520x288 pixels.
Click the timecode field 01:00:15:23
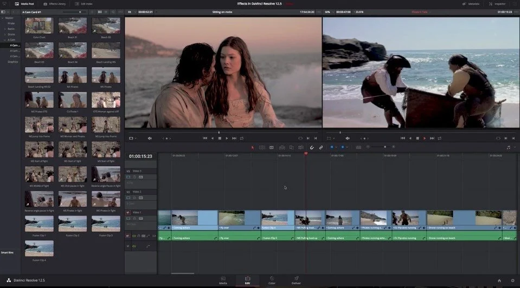[140, 156]
